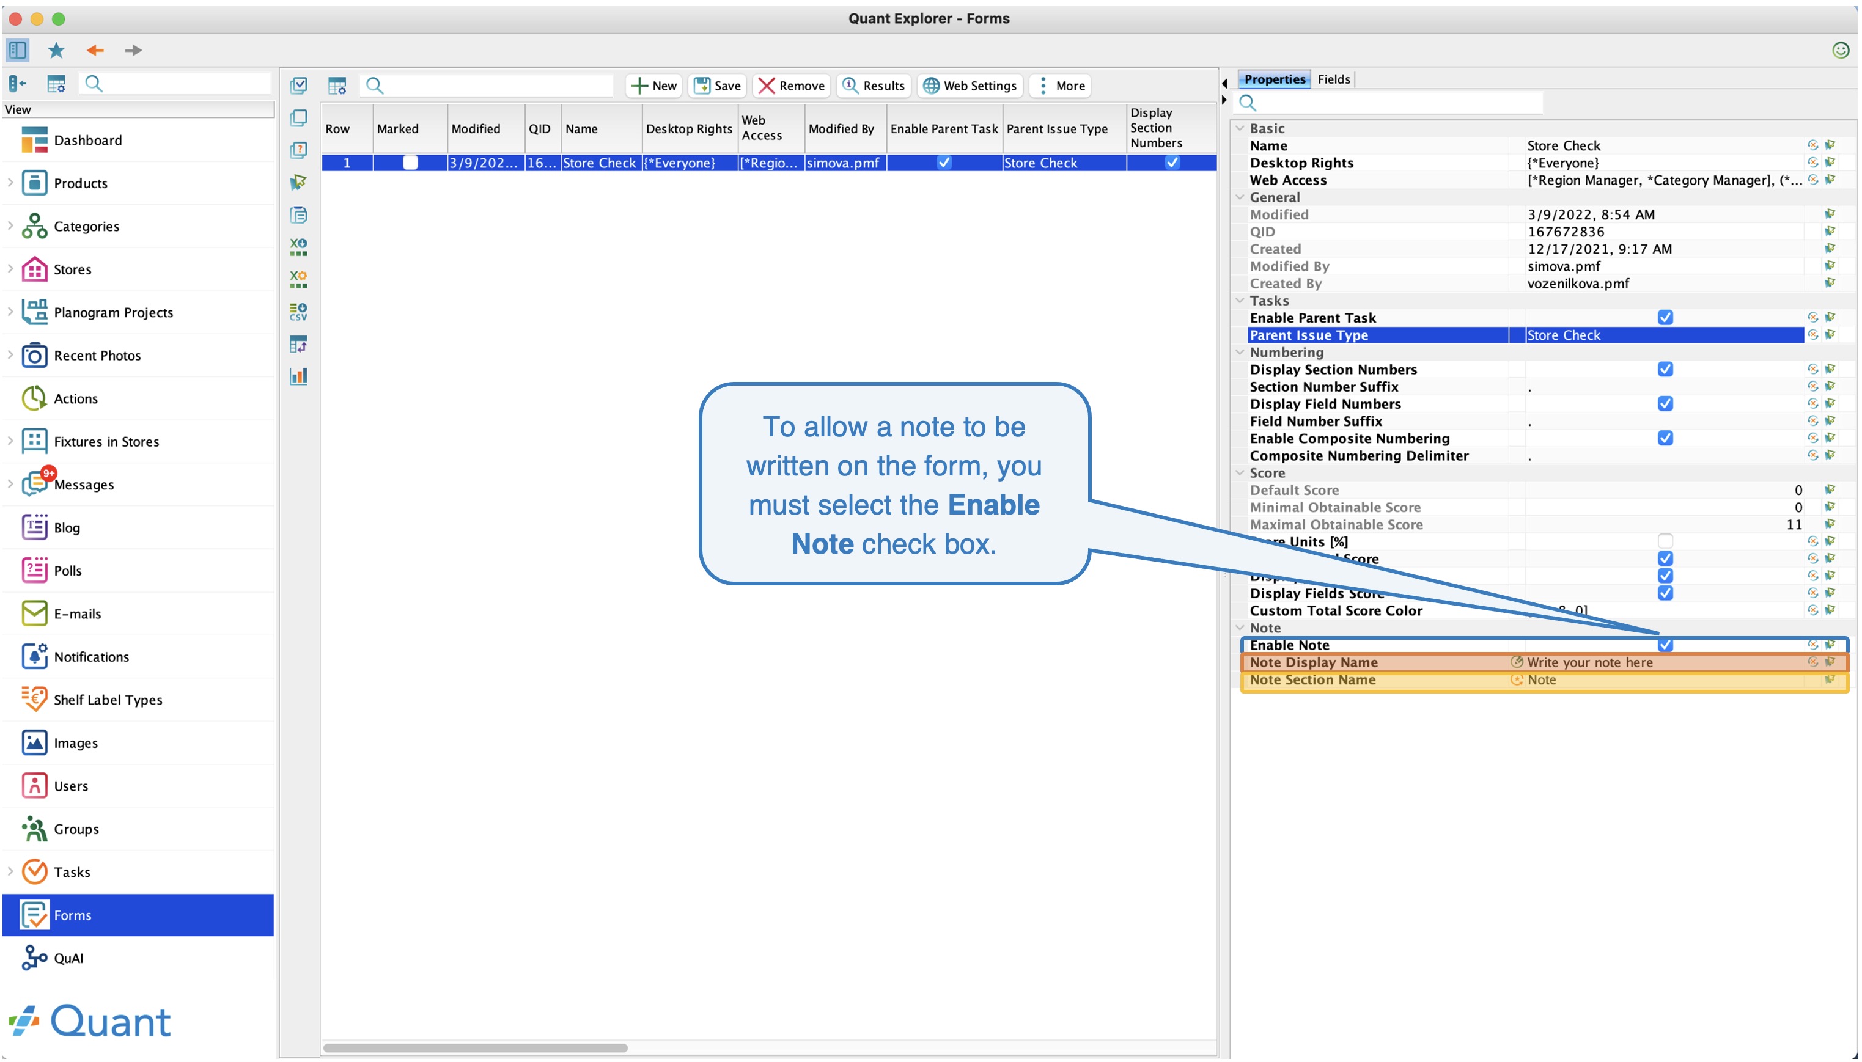1862x1062 pixels.
Task: Open the Recent Photos camera icon
Action: pos(34,355)
